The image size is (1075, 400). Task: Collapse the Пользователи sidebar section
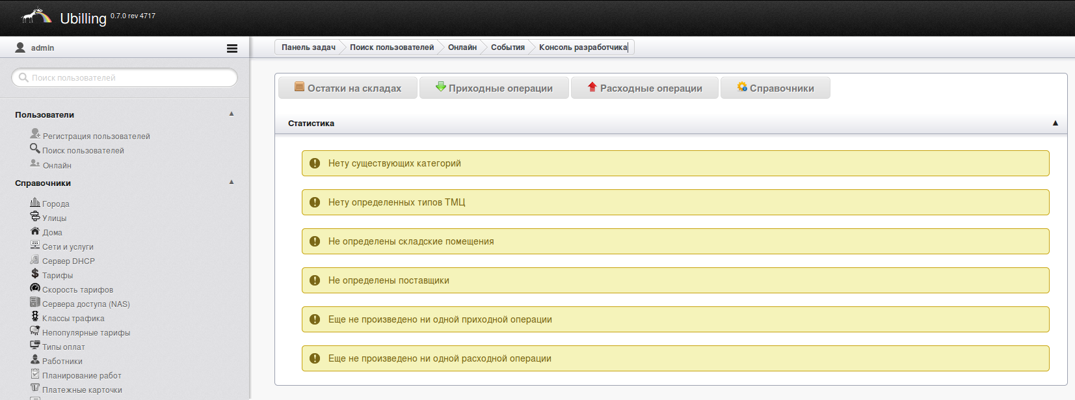point(232,114)
